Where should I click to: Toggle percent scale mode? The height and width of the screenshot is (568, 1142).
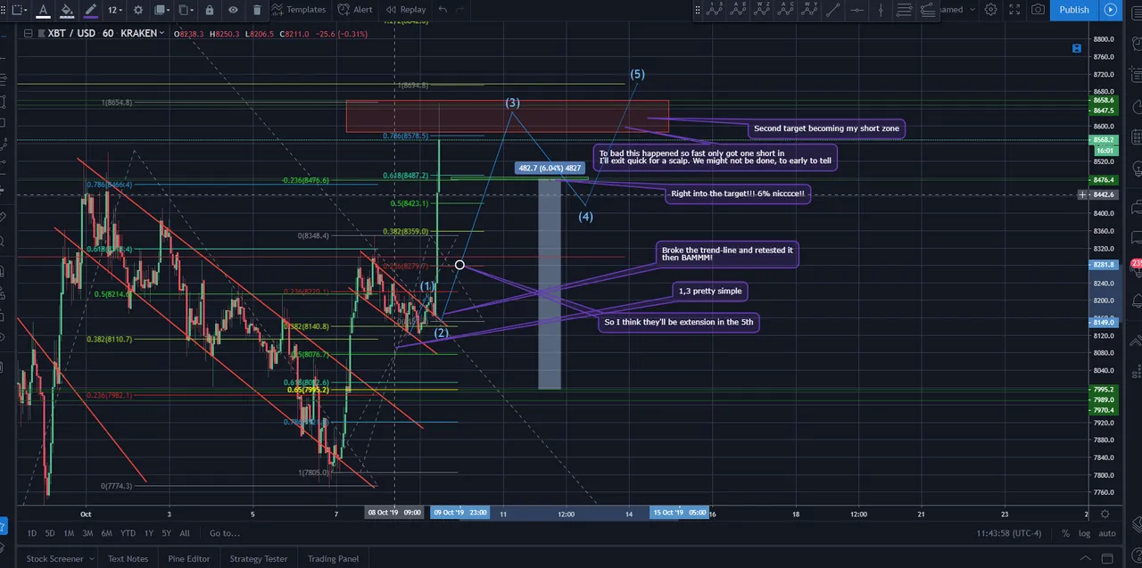(1065, 533)
